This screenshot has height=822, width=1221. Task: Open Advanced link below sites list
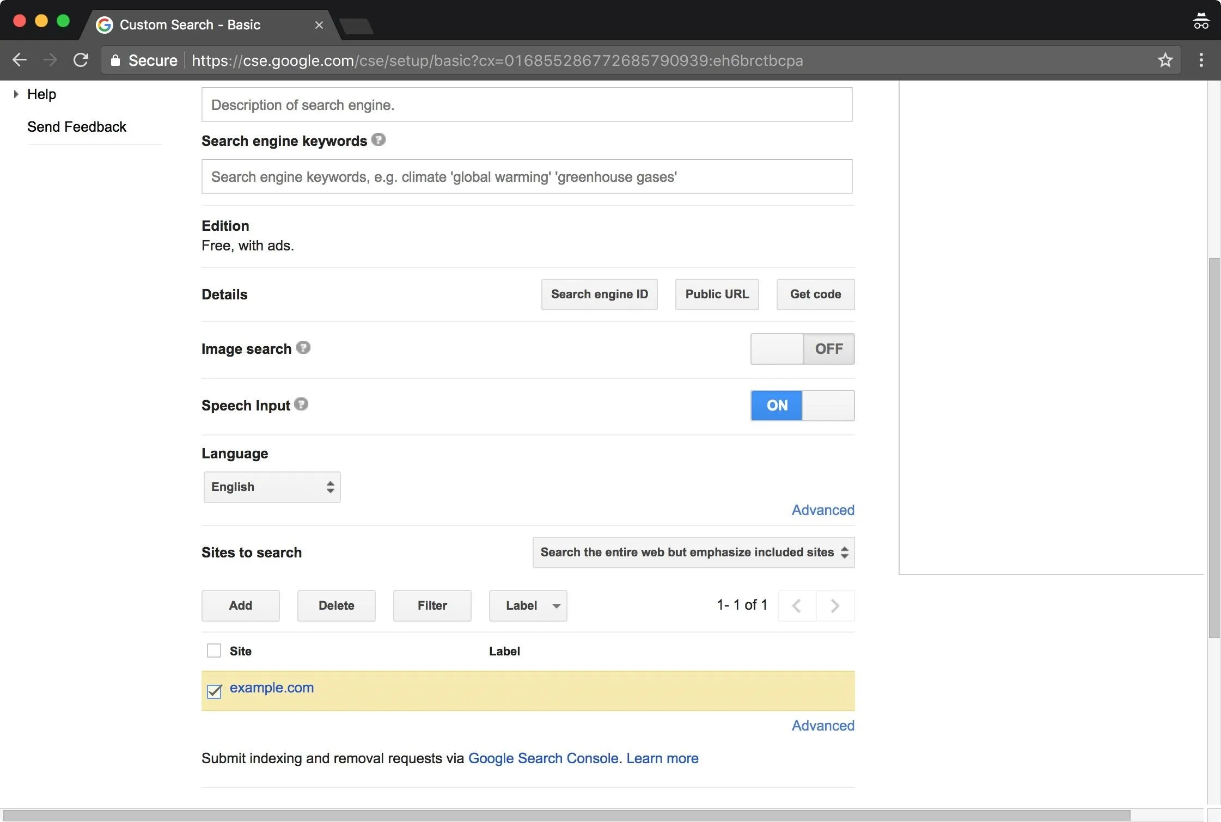pyautogui.click(x=823, y=726)
